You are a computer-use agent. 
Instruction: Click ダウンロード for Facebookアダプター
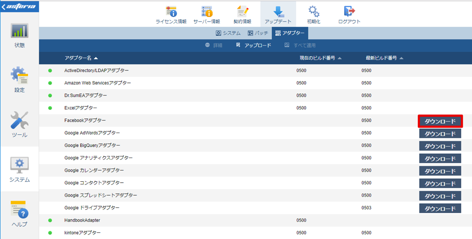(440, 122)
